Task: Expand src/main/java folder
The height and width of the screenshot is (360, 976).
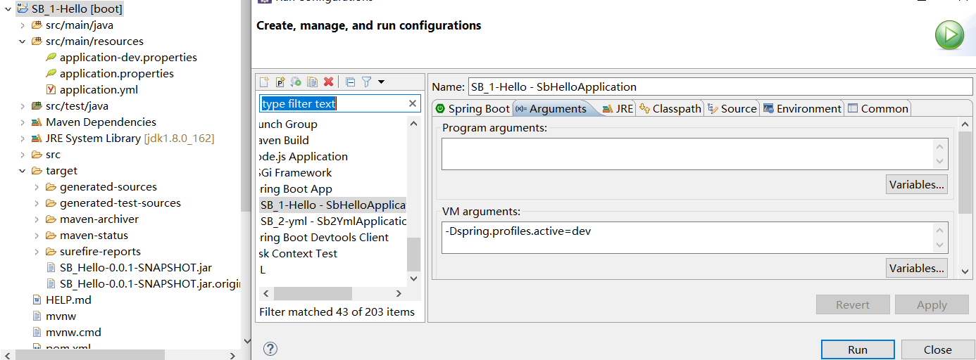Action: click(x=23, y=25)
